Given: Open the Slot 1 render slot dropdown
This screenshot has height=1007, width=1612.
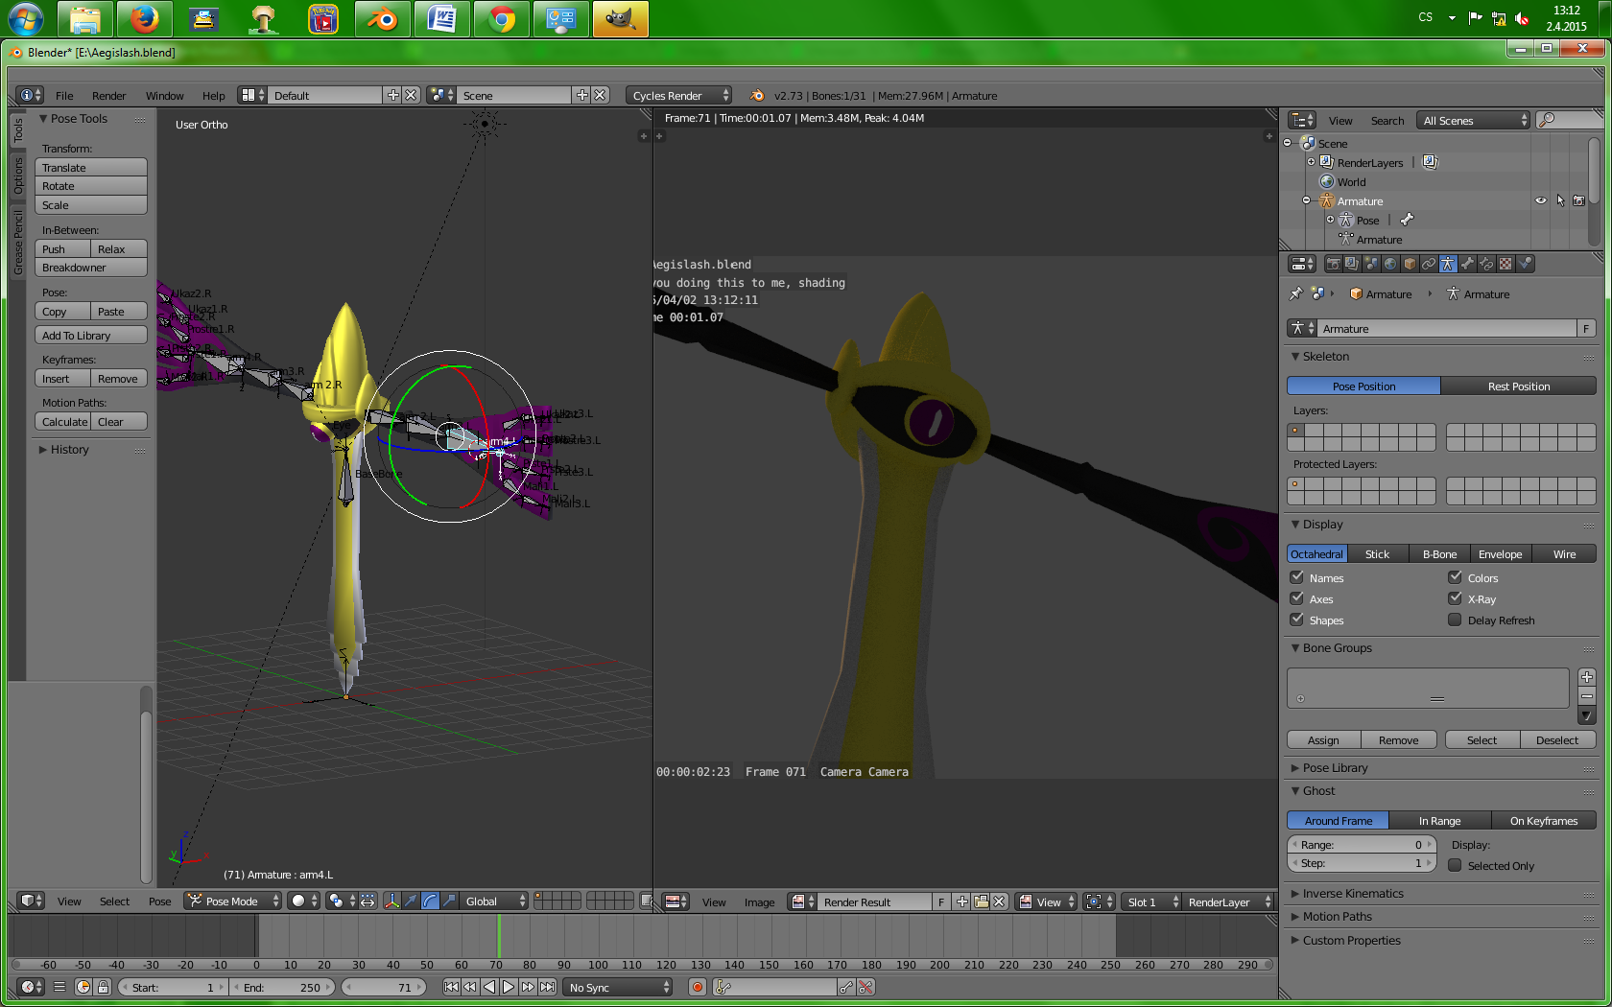Looking at the screenshot, I should point(1151,902).
